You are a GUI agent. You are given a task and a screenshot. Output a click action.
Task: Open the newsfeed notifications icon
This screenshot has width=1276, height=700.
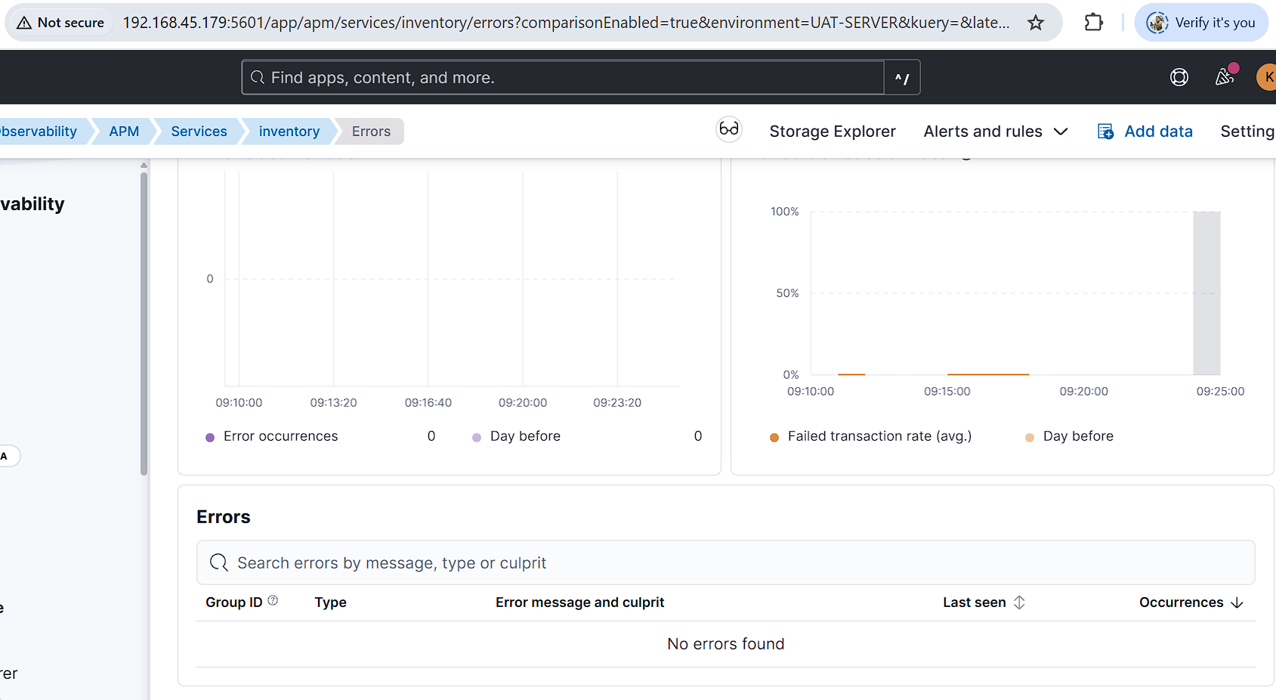coord(1224,77)
